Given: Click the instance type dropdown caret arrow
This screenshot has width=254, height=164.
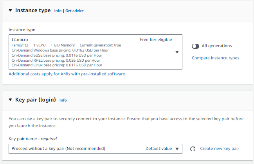Looking at the screenshot, I should point(177,52).
